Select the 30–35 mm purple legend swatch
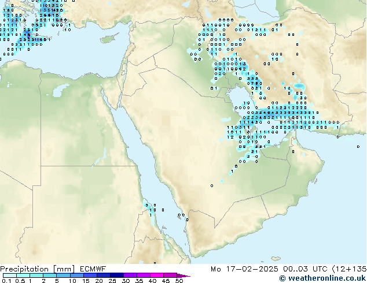The image size is (367, 283). tap(130, 275)
